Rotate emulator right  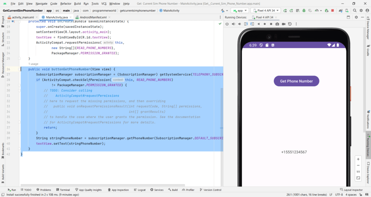(252, 24)
